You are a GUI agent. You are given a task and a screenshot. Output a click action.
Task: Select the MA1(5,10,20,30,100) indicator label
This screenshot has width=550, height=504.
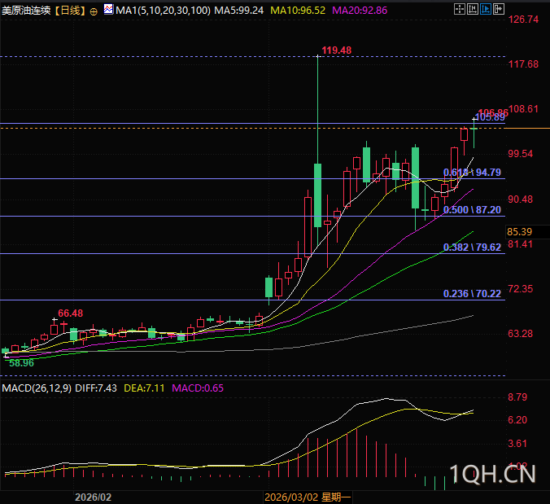(x=163, y=11)
